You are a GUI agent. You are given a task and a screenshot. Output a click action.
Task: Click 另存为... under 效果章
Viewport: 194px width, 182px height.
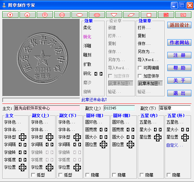tap(146, 52)
